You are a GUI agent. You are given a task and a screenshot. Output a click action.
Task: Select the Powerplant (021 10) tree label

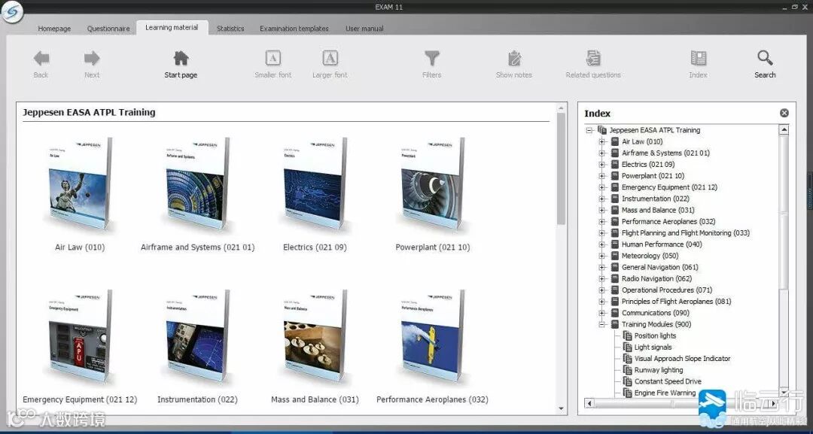[x=653, y=175]
